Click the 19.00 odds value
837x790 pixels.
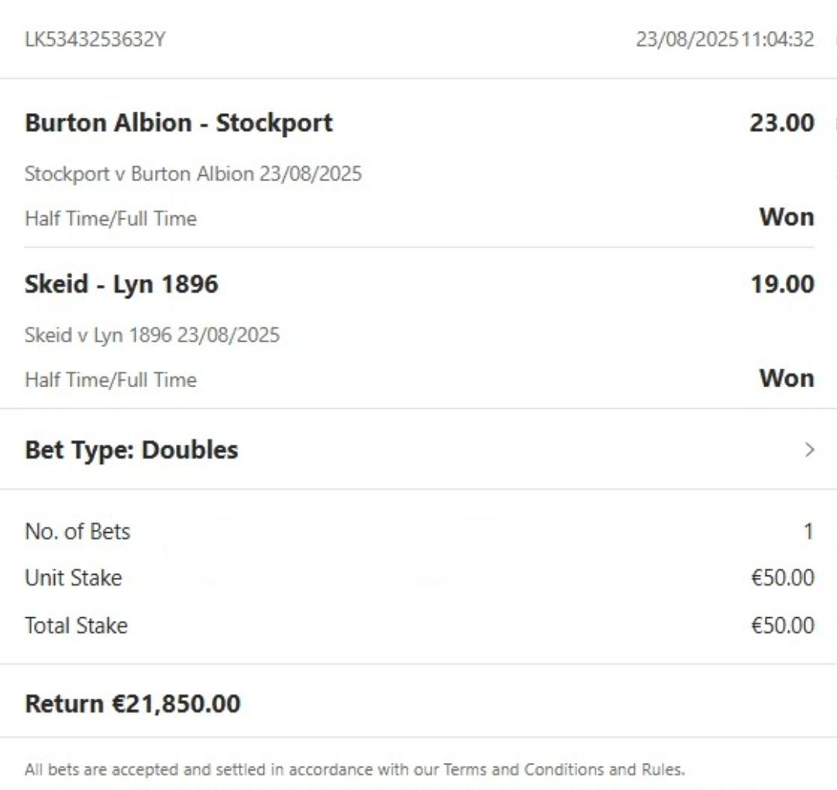click(781, 285)
